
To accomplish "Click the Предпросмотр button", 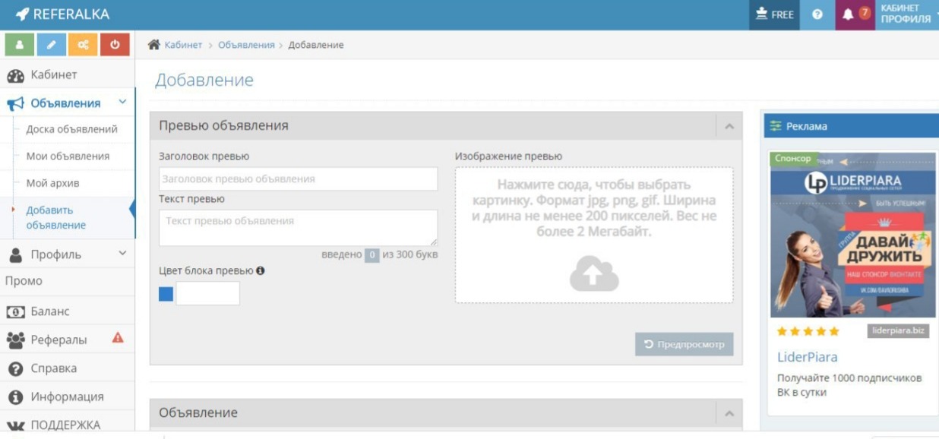I will point(684,345).
